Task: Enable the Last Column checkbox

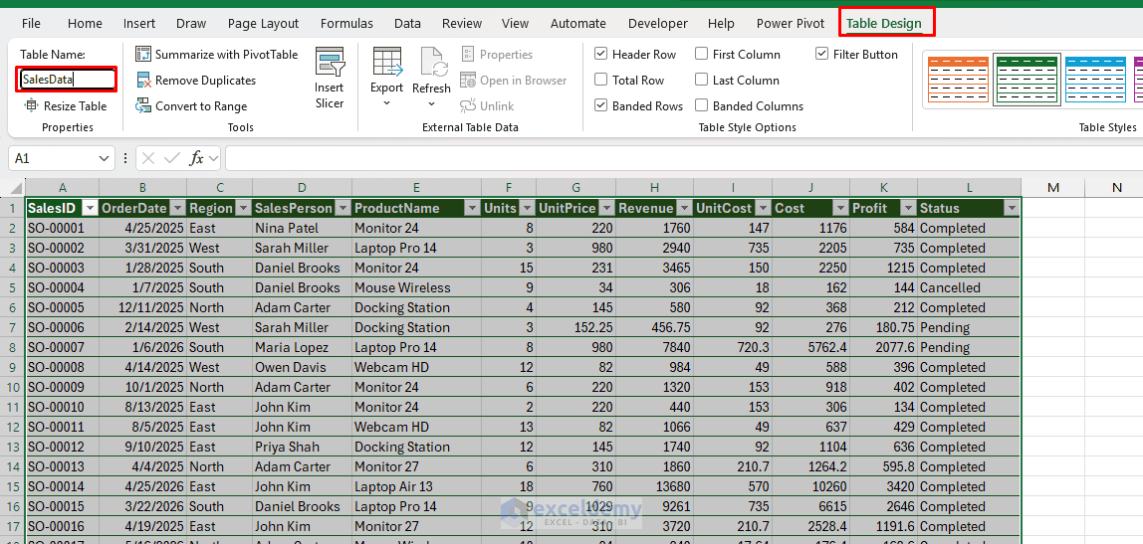Action: click(x=701, y=81)
